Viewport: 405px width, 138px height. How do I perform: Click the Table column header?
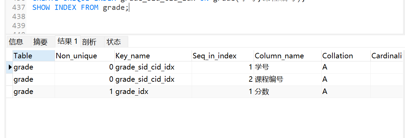click(x=33, y=56)
